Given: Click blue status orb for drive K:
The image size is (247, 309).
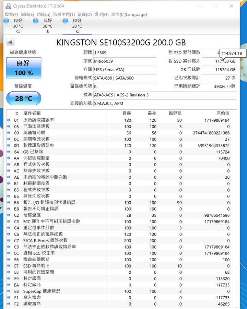Looking at the screenshot, I should click(65, 21).
